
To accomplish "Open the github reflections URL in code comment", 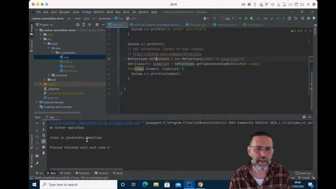I will [167, 54].
